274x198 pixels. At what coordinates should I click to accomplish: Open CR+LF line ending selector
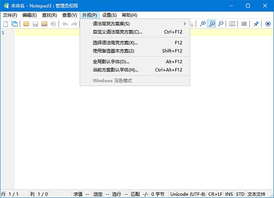click(x=215, y=194)
